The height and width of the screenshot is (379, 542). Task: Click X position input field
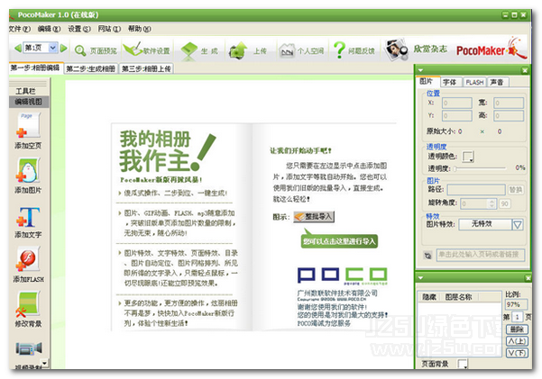pos(456,103)
